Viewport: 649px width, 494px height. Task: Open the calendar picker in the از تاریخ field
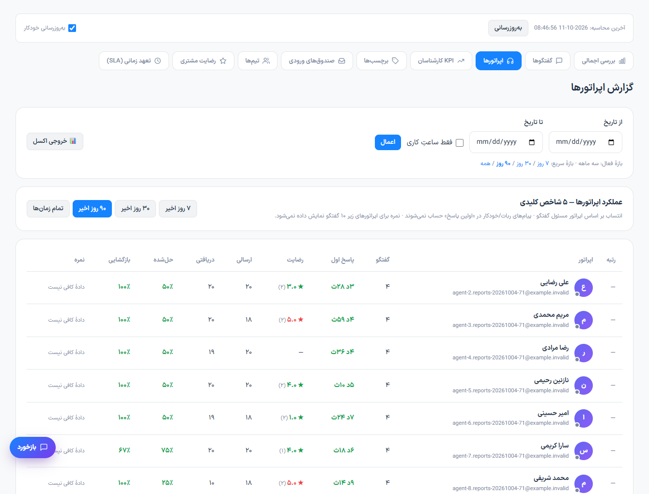click(x=611, y=142)
